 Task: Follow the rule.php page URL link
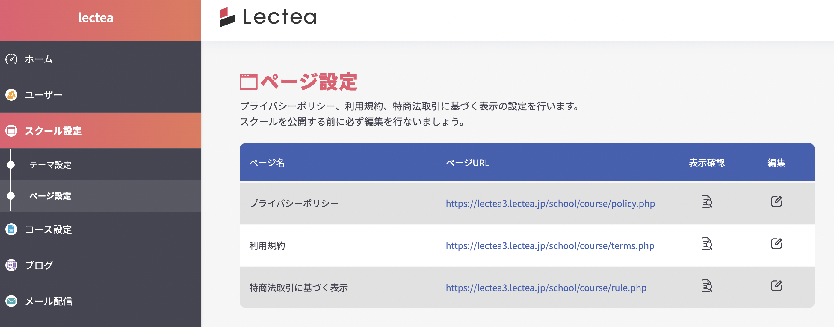pyautogui.click(x=546, y=288)
